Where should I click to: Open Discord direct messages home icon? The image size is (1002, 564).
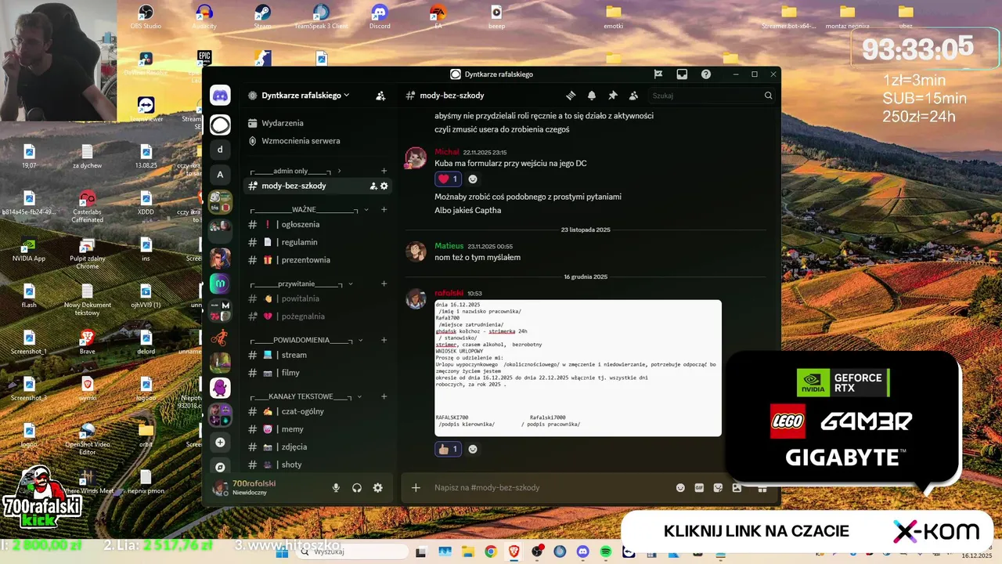[x=220, y=96]
